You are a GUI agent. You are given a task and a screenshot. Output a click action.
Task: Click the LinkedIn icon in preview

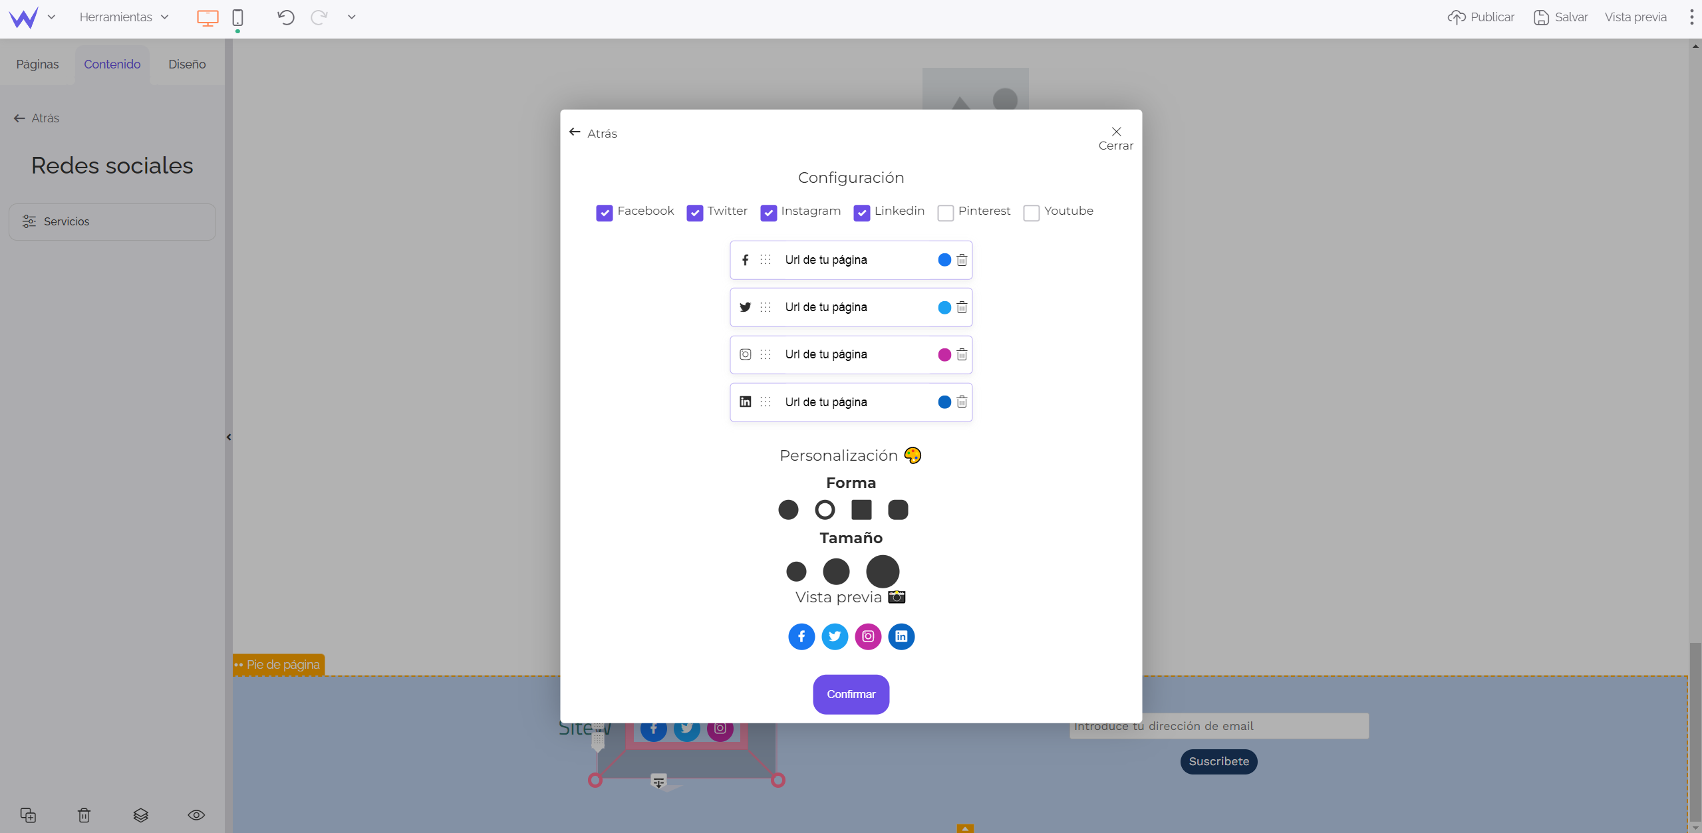coord(901,637)
